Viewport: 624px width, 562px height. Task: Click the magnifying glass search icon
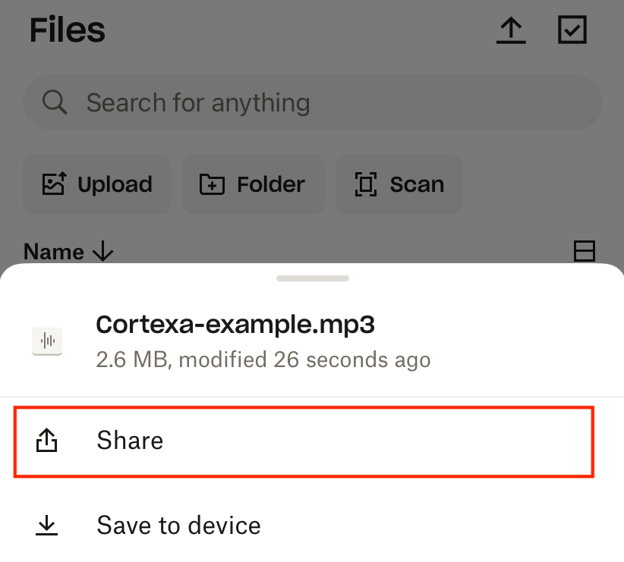coord(55,102)
